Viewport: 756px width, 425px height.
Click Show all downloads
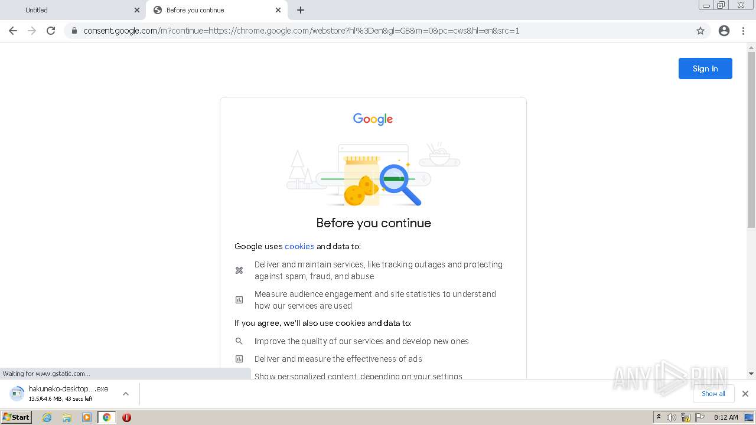pyautogui.click(x=713, y=394)
